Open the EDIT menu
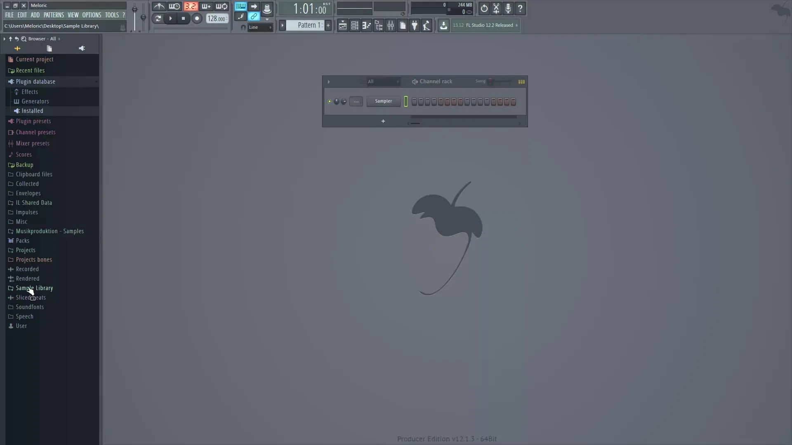Image resolution: width=792 pixels, height=445 pixels. pos(22,15)
